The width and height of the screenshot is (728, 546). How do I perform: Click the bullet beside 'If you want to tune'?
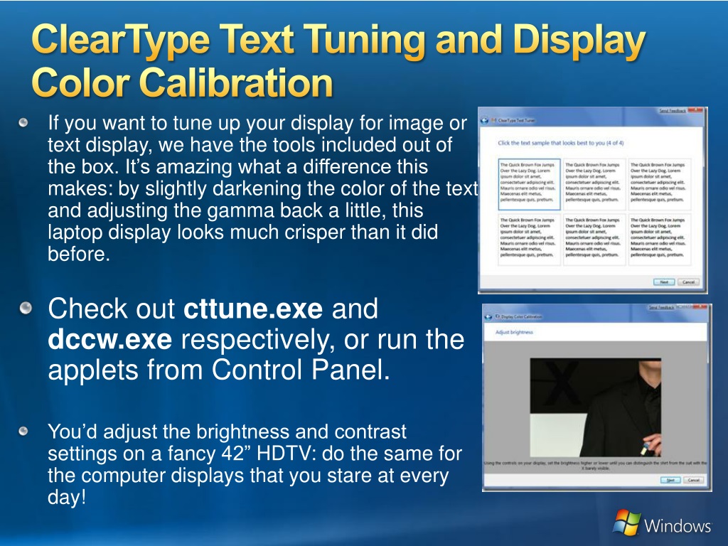pos(23,123)
